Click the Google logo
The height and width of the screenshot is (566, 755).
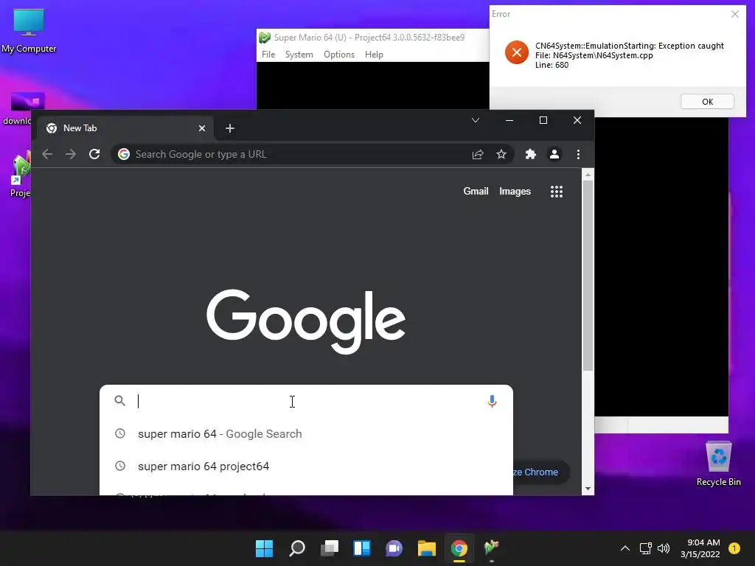[x=306, y=321]
